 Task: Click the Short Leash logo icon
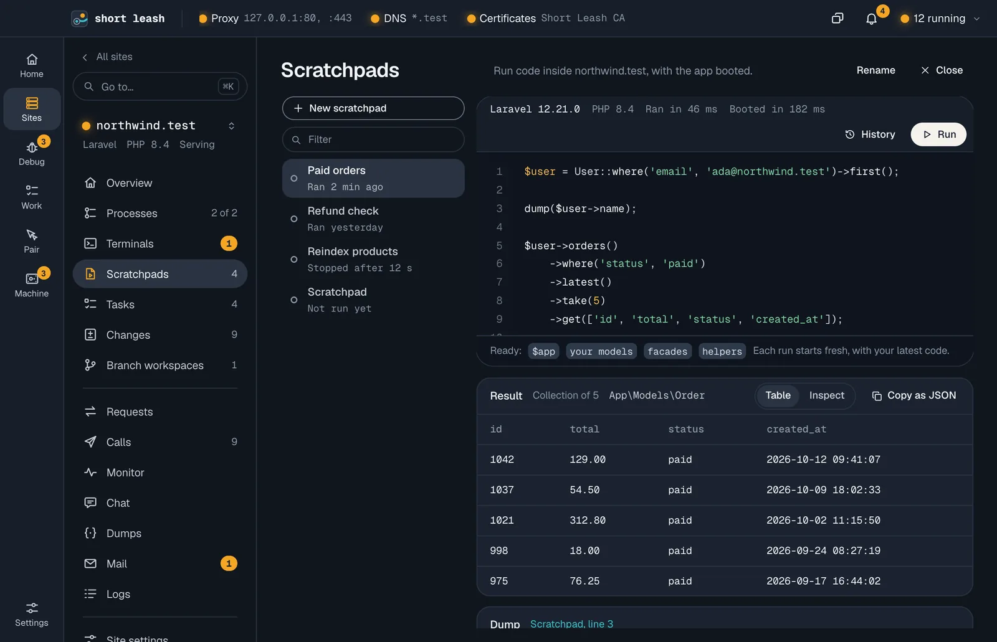80,19
